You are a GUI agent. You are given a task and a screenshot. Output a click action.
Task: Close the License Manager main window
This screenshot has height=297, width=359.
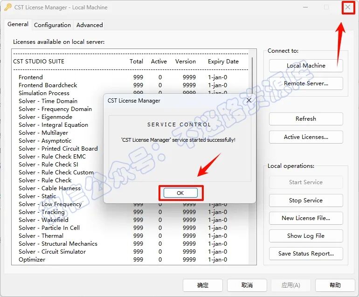point(348,7)
